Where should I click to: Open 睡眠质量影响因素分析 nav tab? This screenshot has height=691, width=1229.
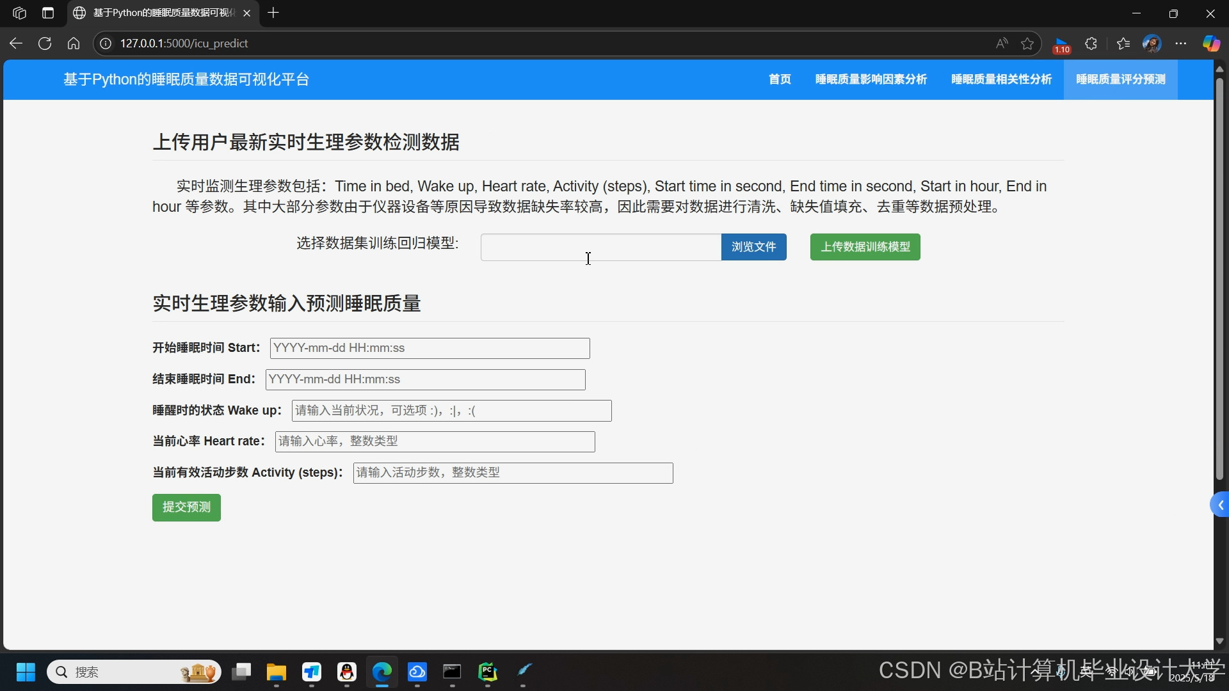(871, 79)
